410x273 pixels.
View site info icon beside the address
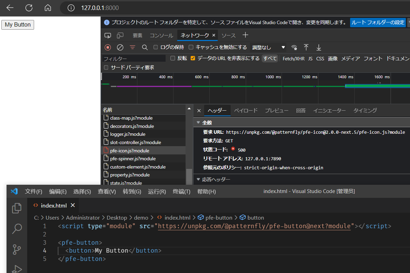[x=71, y=8]
